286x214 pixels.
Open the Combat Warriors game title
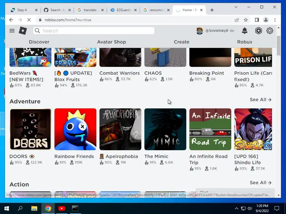120,73
